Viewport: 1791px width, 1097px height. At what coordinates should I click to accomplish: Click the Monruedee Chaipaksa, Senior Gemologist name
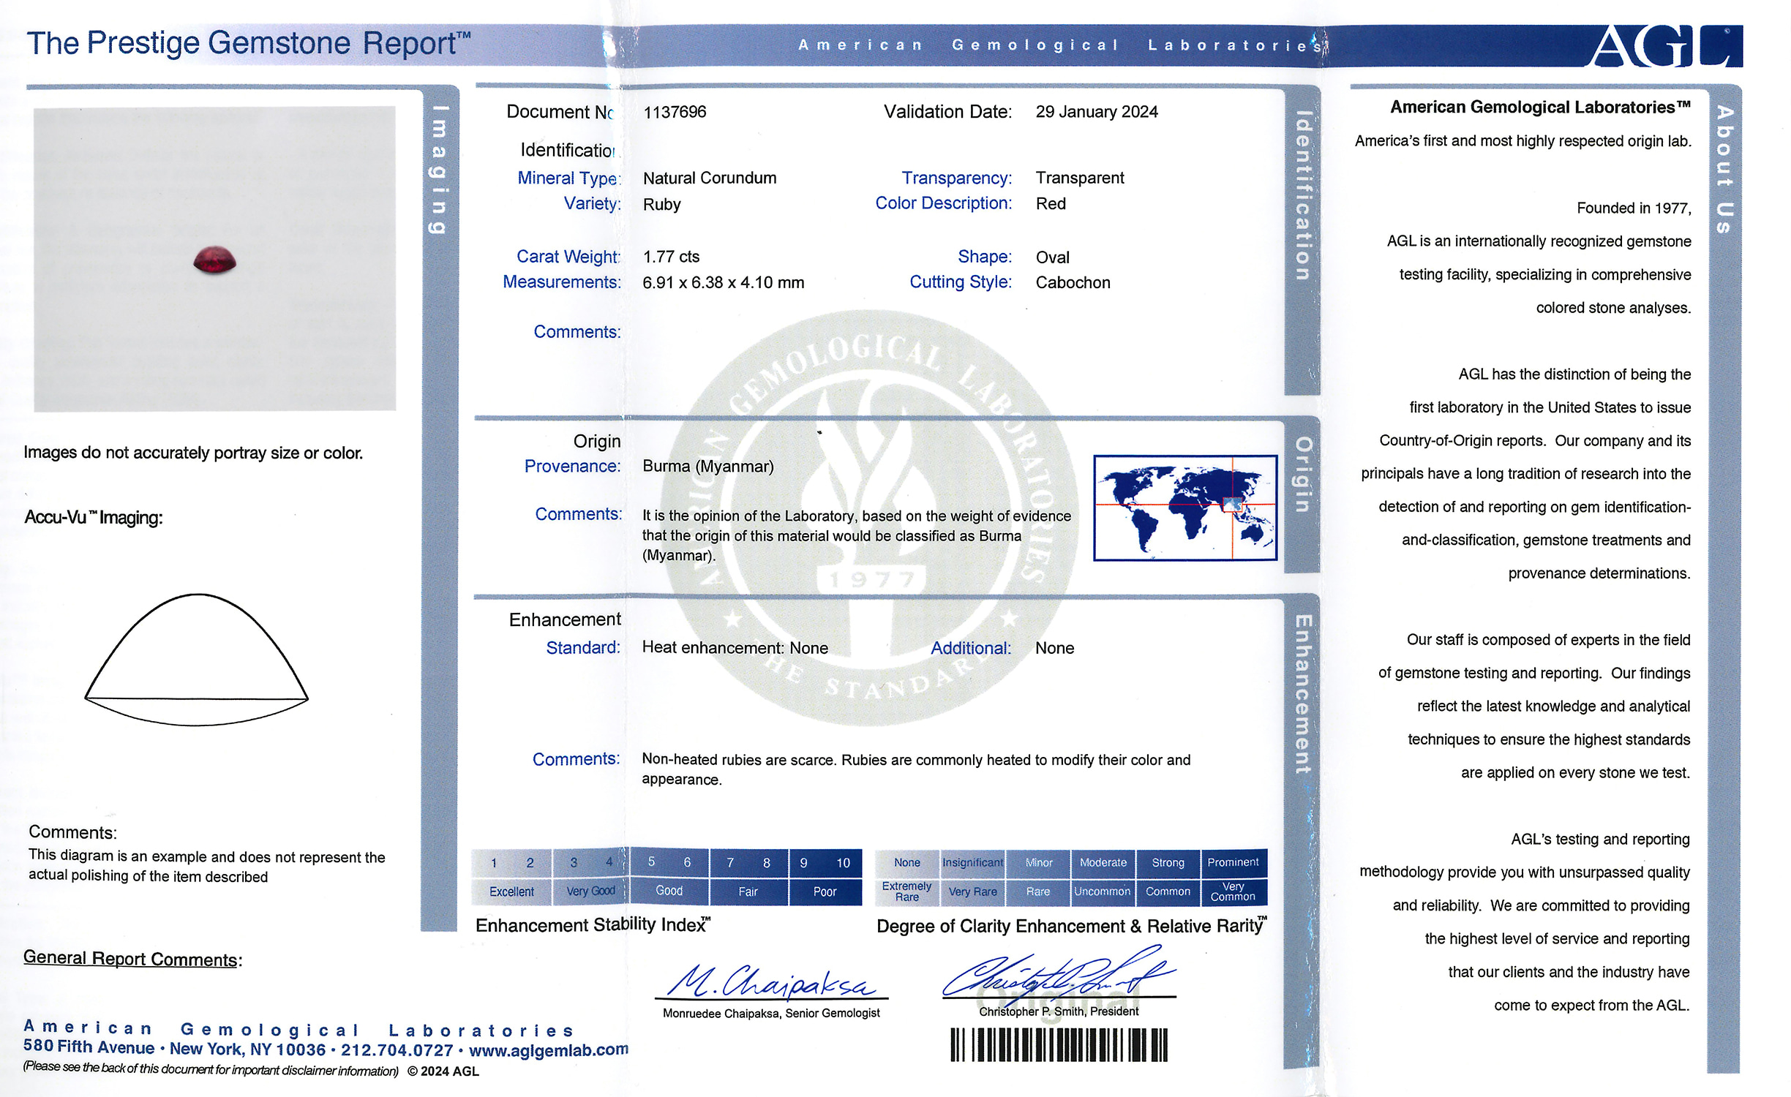771,1013
